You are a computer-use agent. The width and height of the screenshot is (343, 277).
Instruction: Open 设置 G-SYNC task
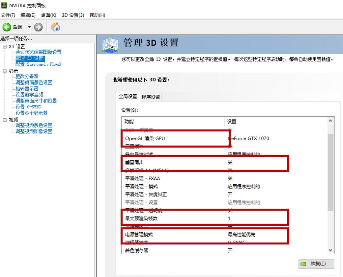pyautogui.click(x=28, y=107)
